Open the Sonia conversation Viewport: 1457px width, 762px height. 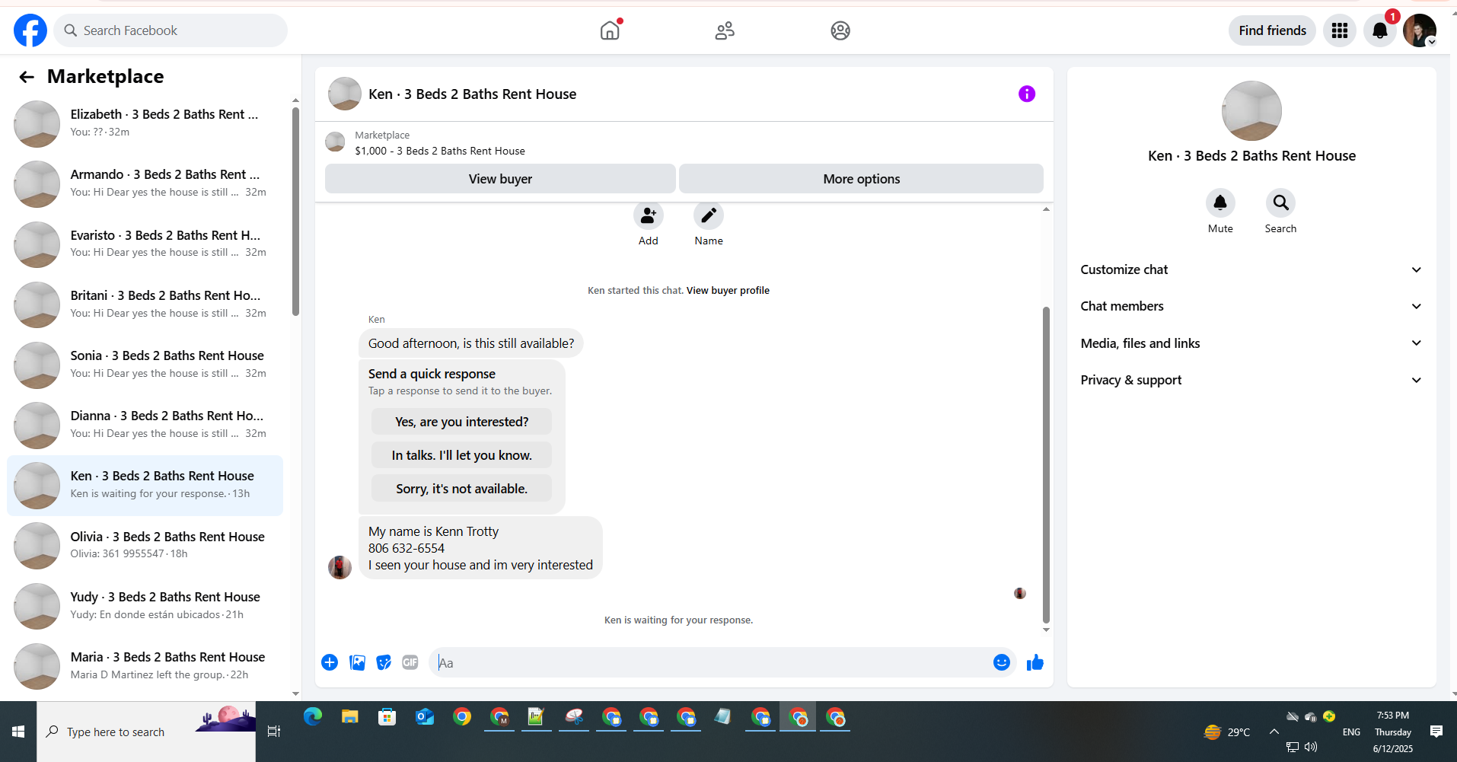(x=145, y=364)
